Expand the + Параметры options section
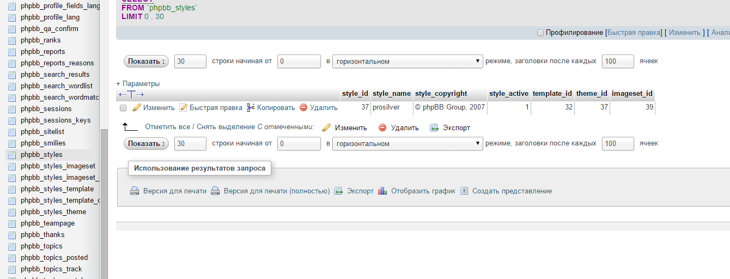Image resolution: width=730 pixels, height=279 pixels. click(138, 84)
